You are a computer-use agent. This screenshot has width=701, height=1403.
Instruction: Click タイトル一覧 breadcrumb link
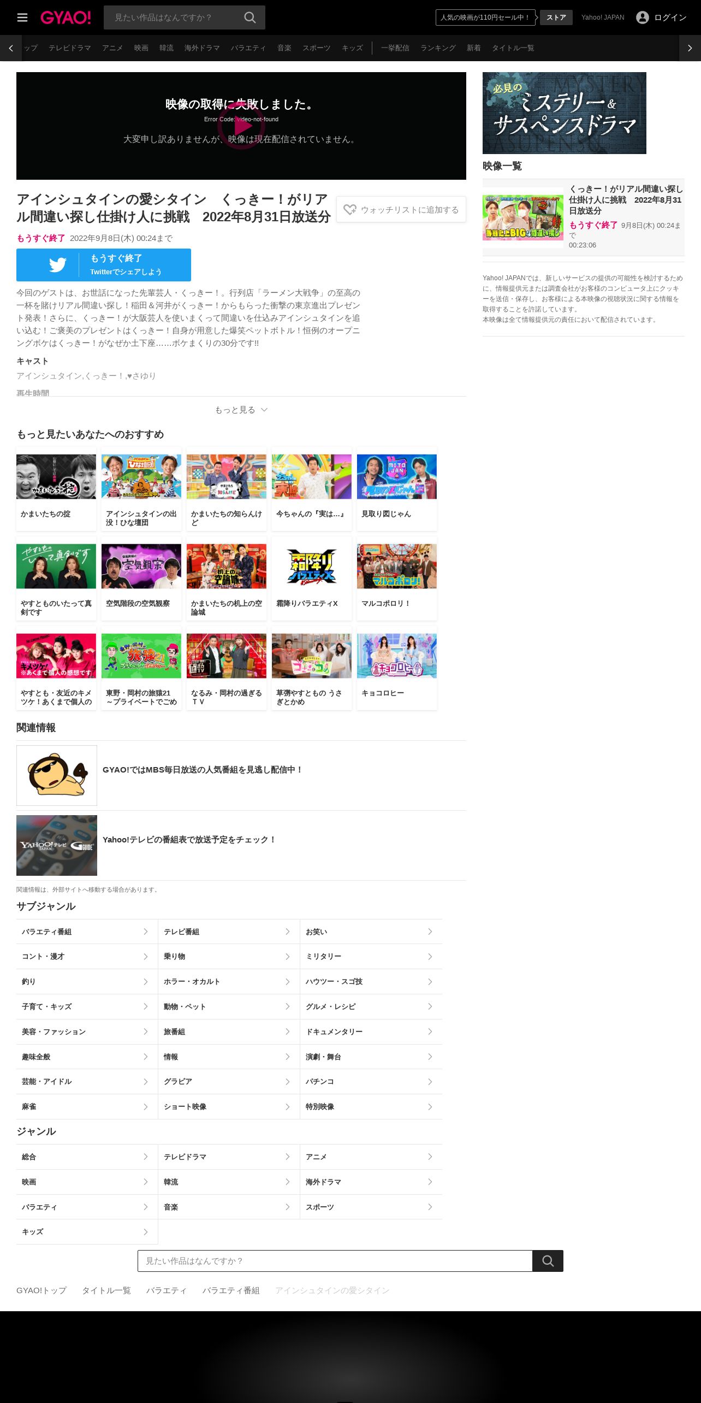106,1290
